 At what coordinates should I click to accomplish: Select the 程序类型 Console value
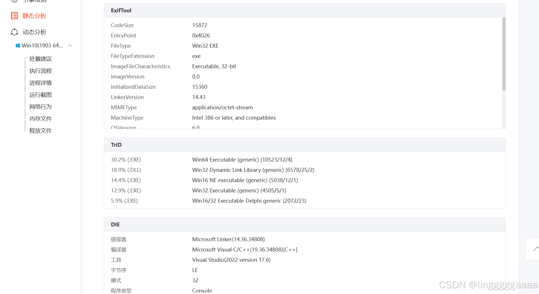pyautogui.click(x=202, y=291)
